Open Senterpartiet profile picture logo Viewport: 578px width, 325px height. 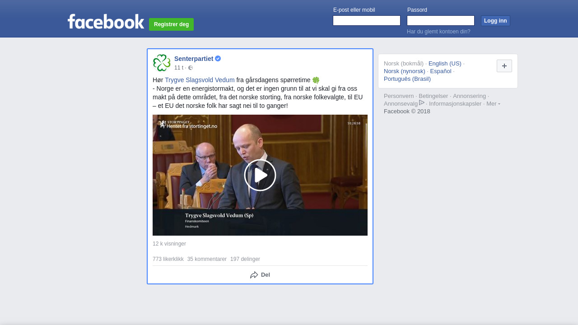162,63
